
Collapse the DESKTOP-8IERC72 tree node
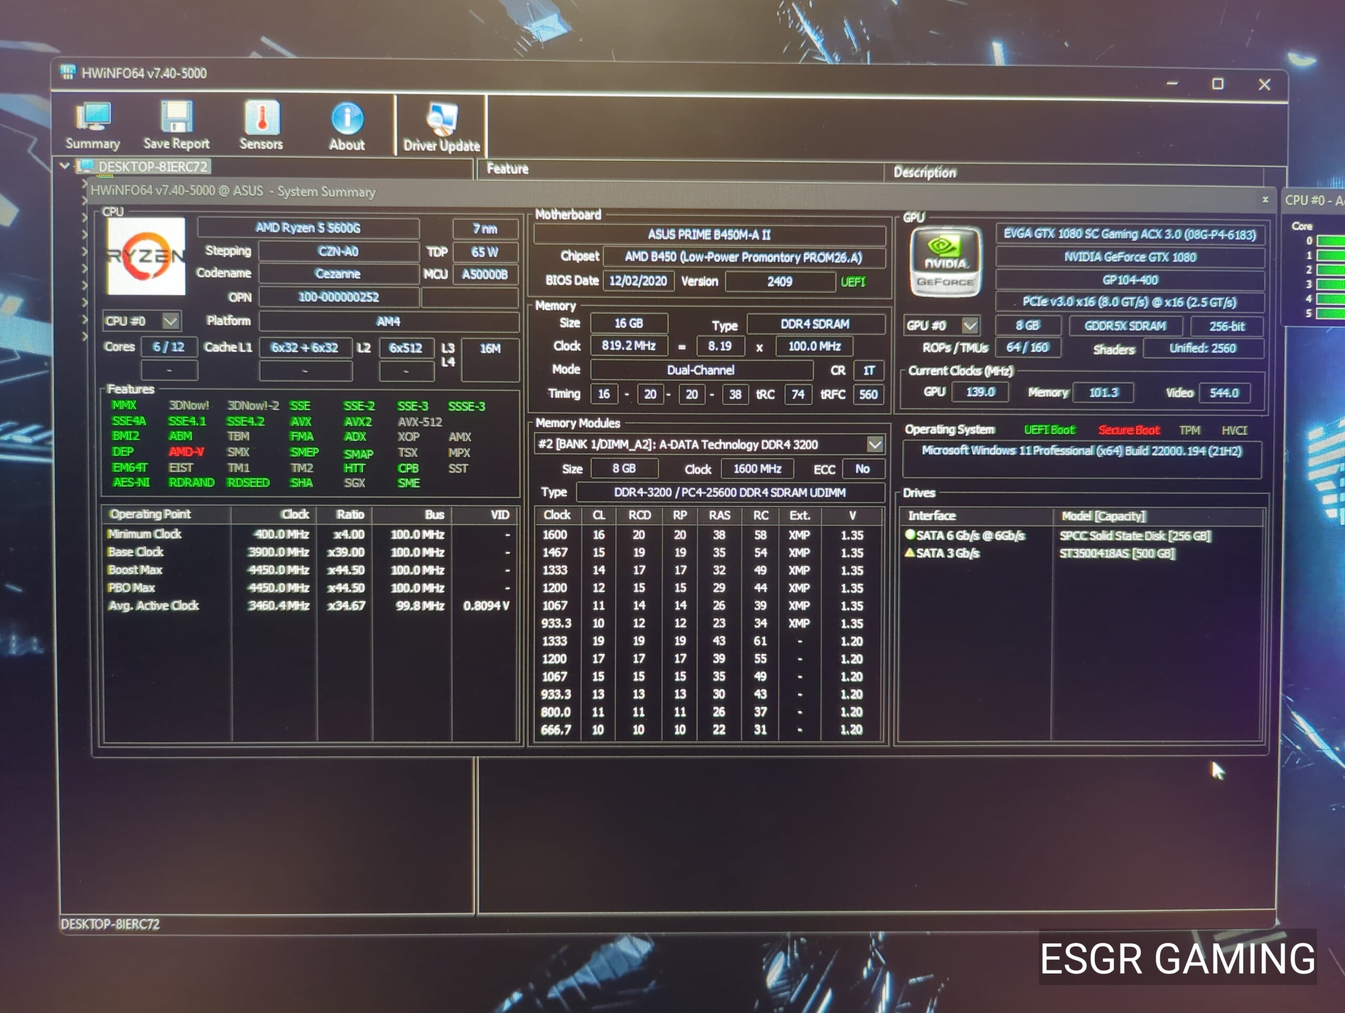coord(65,166)
